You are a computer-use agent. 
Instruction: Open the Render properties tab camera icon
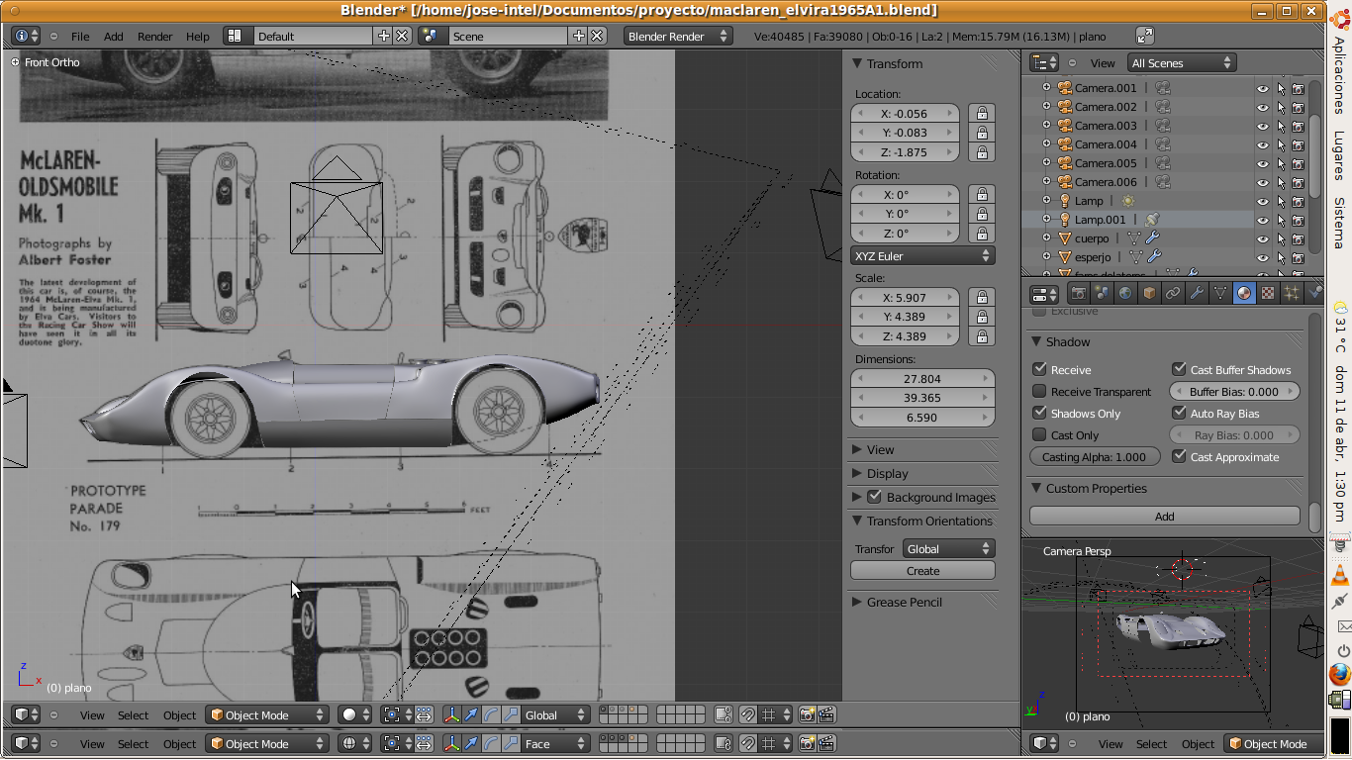click(1078, 293)
